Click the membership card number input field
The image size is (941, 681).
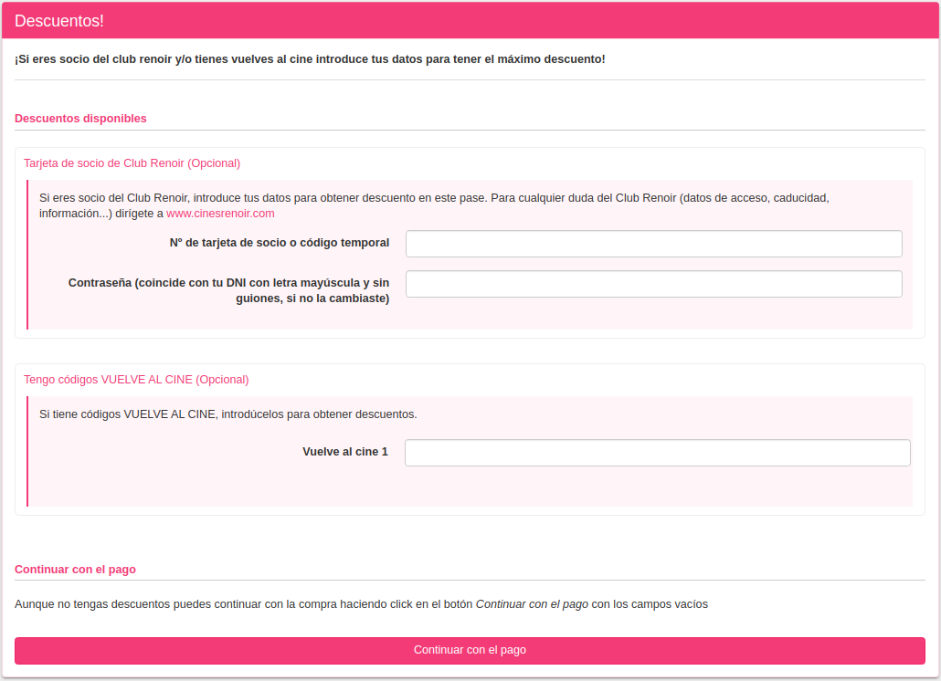click(653, 244)
